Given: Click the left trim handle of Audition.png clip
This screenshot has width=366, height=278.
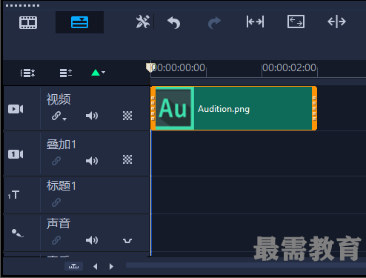Looking at the screenshot, I should click(x=153, y=108).
